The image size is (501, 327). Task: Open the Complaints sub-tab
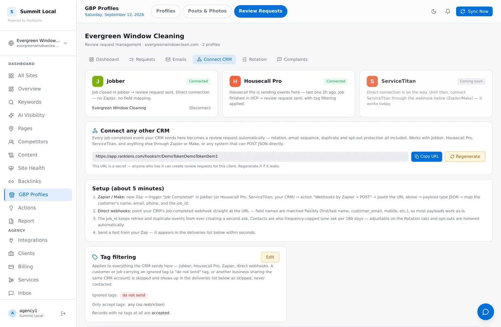[x=292, y=60]
